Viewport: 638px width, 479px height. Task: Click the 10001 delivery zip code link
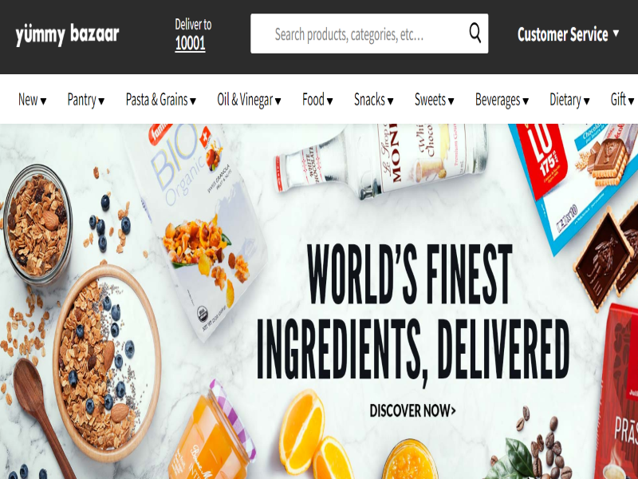(x=190, y=43)
